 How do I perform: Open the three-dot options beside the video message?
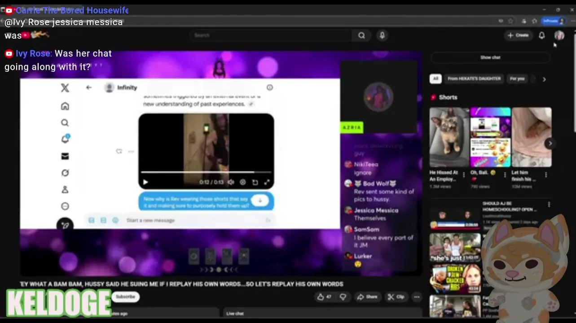131,152
